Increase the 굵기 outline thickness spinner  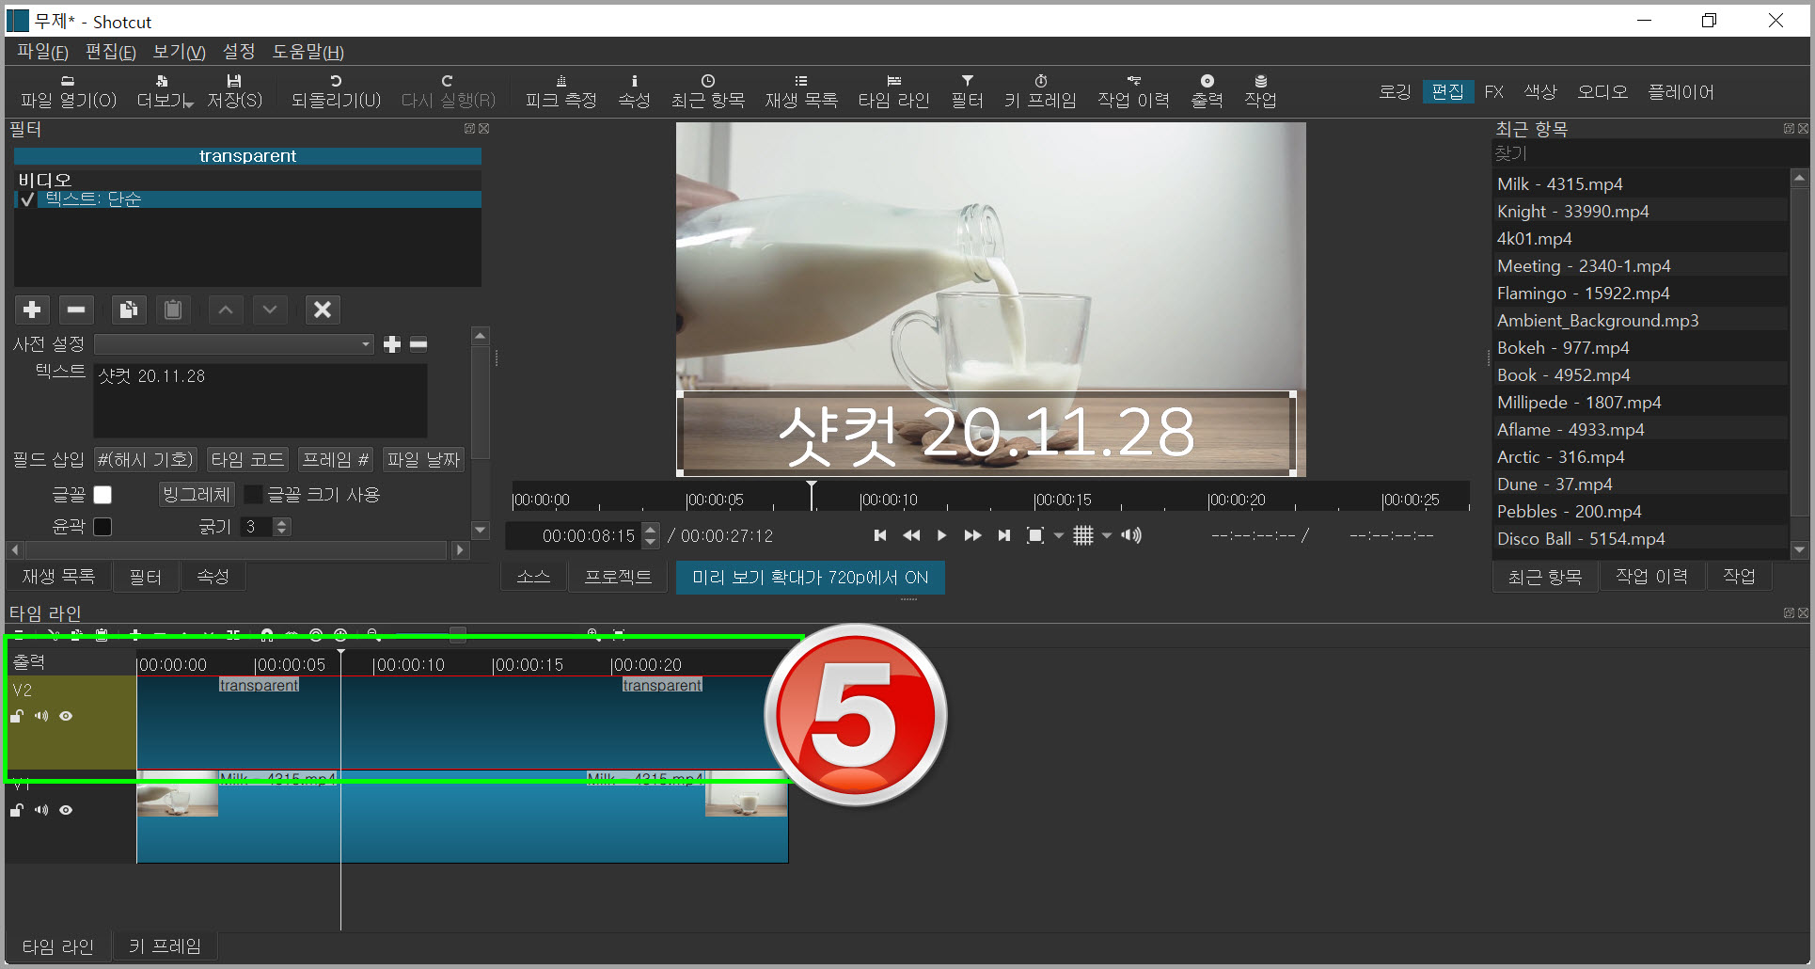tap(281, 522)
